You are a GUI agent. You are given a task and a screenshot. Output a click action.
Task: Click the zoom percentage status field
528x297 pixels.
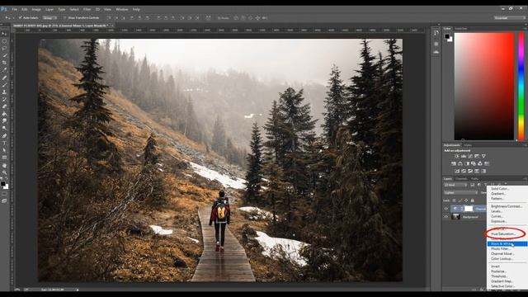click(17, 290)
